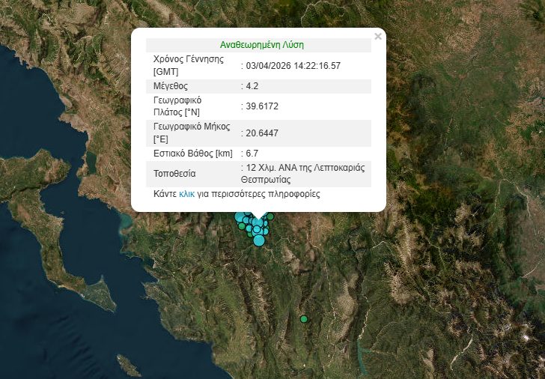Click the focal depth value 6.7
This screenshot has width=545, height=379.
[252, 154]
